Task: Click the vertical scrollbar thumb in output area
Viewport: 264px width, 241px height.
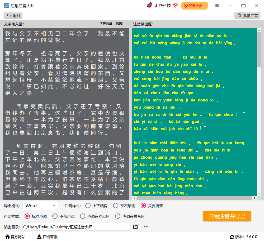Action: (259, 50)
